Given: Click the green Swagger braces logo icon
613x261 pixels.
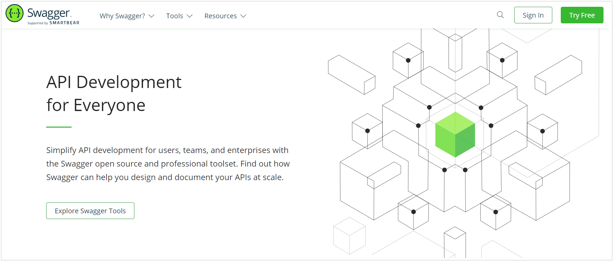Looking at the screenshot, I should coord(15,13).
